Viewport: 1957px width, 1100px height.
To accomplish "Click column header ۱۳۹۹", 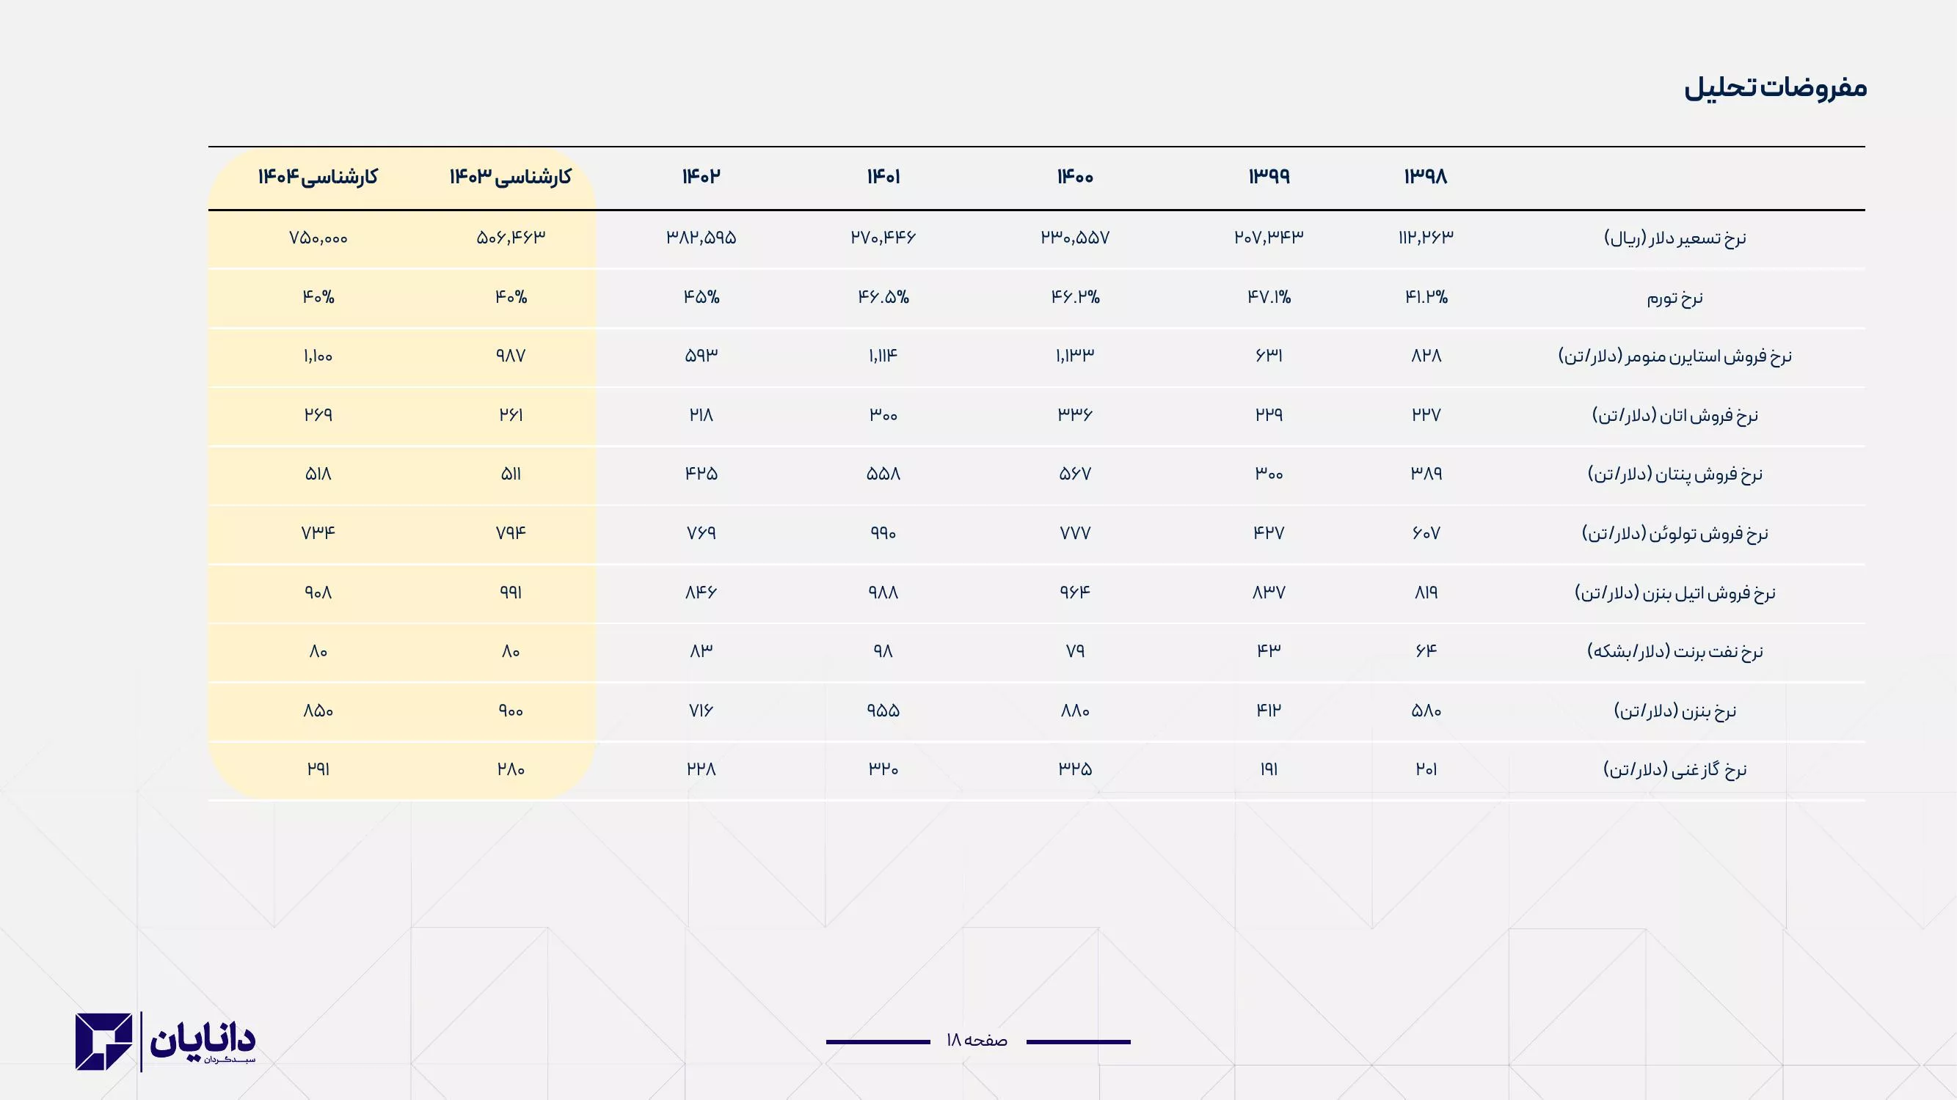I will pos(1269,176).
